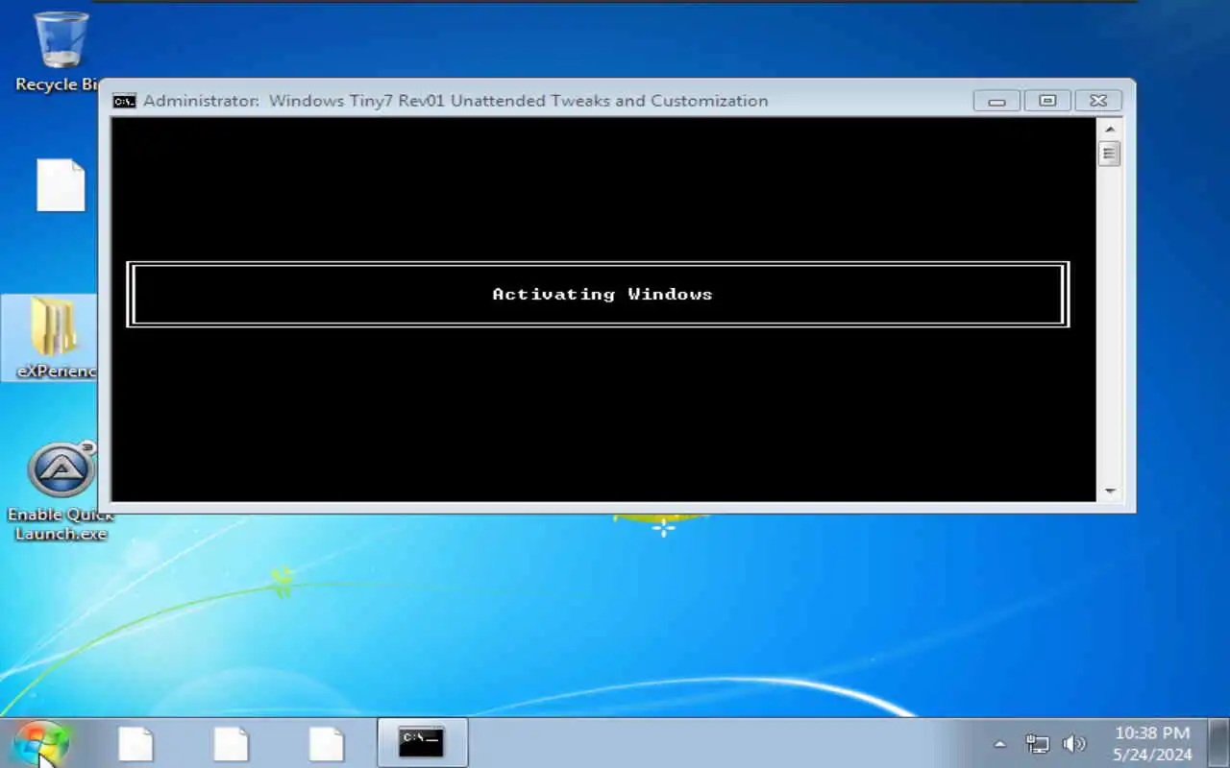Open the Recycle Bin desktop icon
The image size is (1230, 768).
(x=61, y=50)
